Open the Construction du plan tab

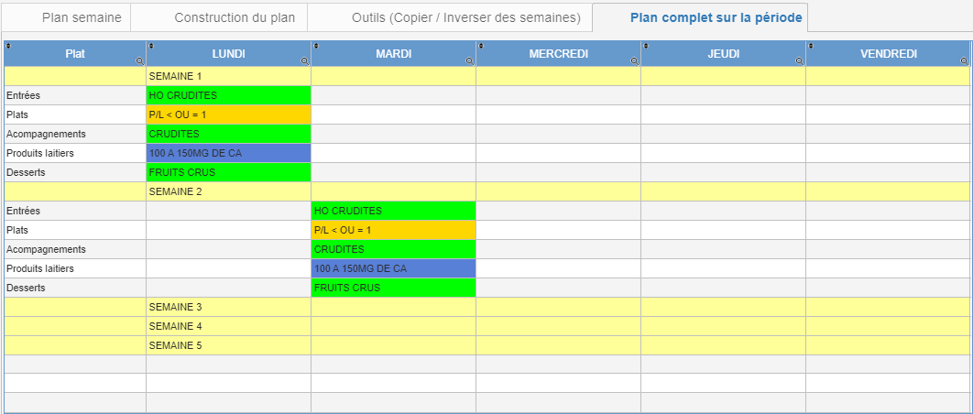pos(235,17)
